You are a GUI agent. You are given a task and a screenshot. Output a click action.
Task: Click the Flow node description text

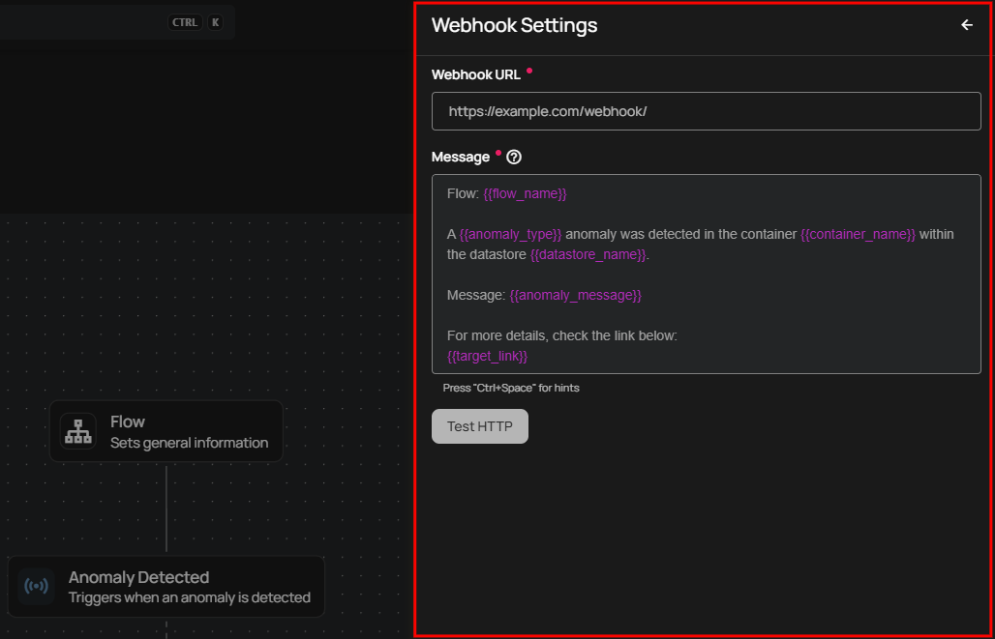189,443
